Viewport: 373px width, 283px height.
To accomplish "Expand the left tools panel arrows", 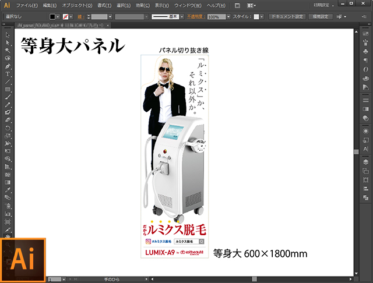I will [x=4, y=24].
